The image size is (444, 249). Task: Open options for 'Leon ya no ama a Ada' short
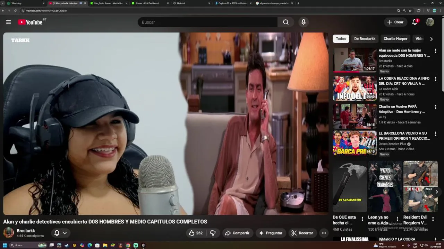(398, 219)
